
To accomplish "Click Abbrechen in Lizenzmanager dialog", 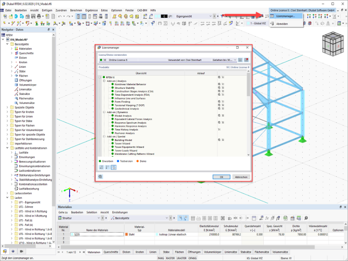I will (241, 177).
